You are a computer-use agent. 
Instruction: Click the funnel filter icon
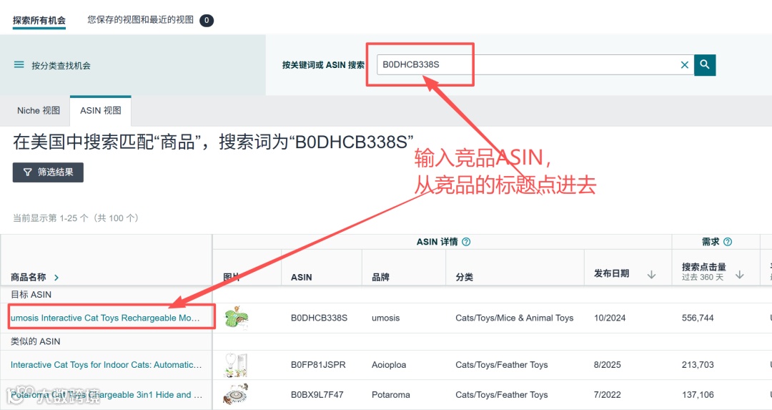pos(28,172)
